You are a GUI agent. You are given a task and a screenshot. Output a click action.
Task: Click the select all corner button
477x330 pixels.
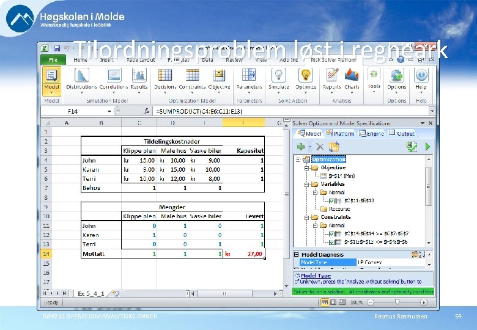click(x=46, y=123)
